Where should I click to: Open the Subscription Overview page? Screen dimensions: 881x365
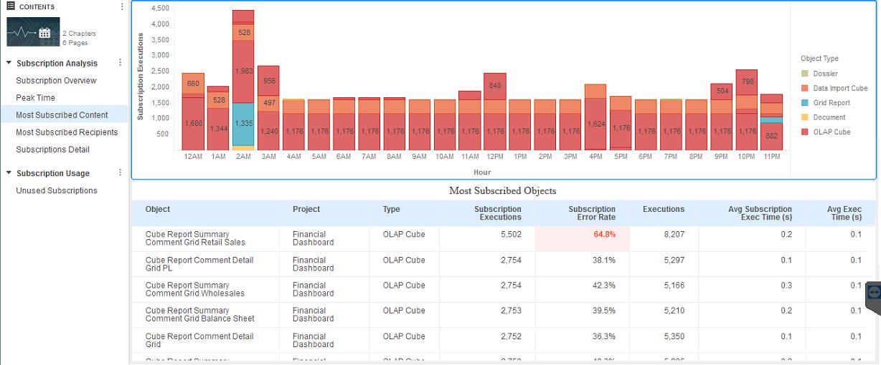(x=56, y=81)
